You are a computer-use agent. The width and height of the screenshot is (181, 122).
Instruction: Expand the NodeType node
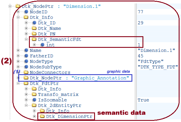18,61
